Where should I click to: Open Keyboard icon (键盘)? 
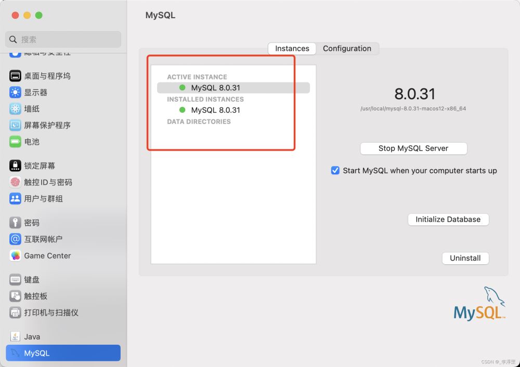[x=15, y=279]
